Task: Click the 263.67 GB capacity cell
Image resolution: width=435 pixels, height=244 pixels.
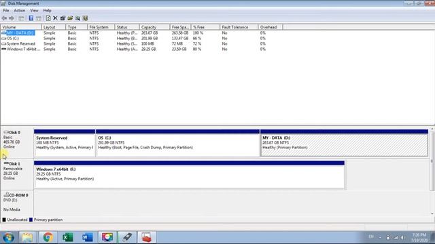Action: (x=150, y=33)
